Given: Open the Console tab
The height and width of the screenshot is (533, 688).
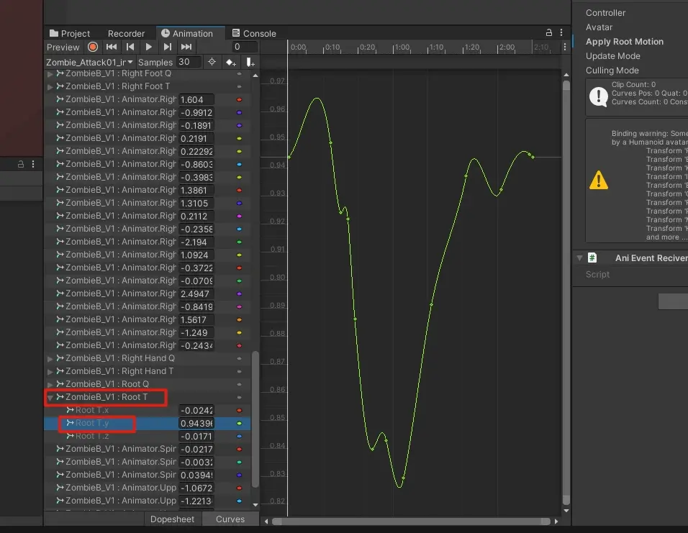Looking at the screenshot, I should click(x=254, y=33).
